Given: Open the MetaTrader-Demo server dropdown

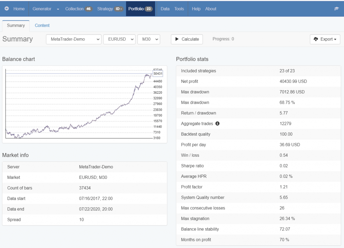Looking at the screenshot, I should coord(74,39).
